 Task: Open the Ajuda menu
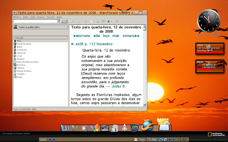point(59,17)
